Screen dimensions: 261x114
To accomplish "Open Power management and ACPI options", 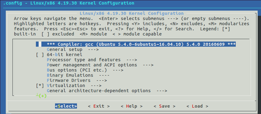I will coord(100,65).
